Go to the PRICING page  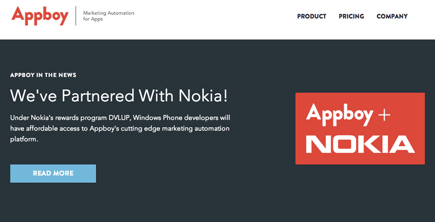[351, 16]
